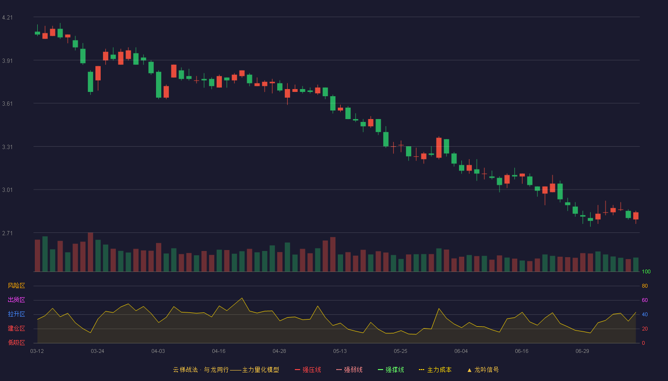Click the 03-24 date axis tick

tap(97, 351)
